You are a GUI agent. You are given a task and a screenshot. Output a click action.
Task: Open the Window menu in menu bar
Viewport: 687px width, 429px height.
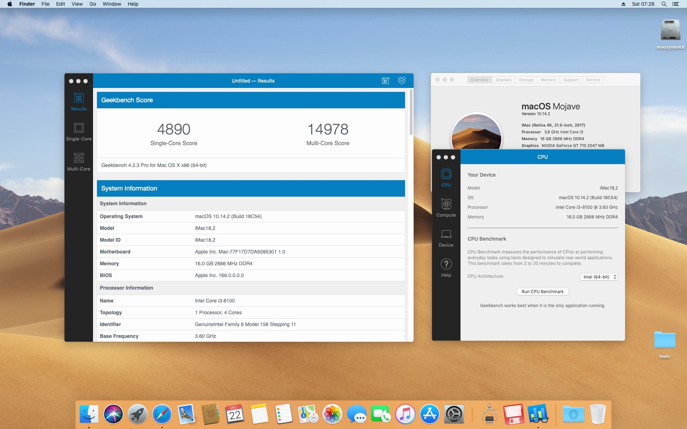112,4
